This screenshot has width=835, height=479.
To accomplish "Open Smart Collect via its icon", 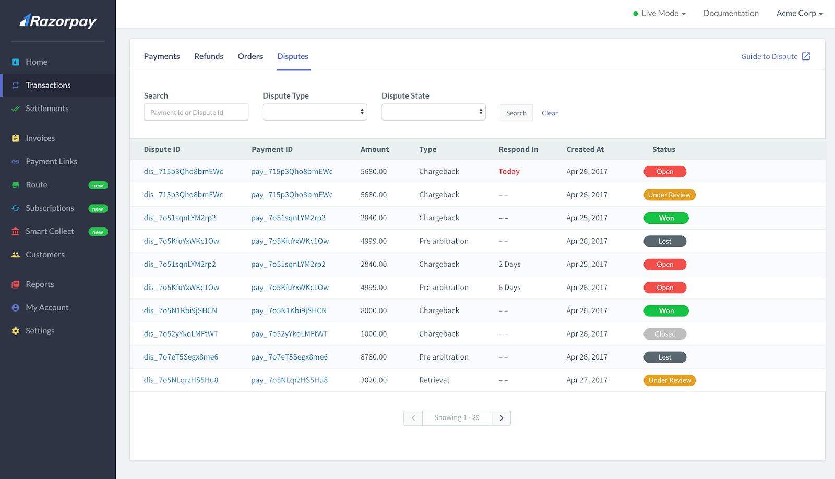I will coord(15,231).
